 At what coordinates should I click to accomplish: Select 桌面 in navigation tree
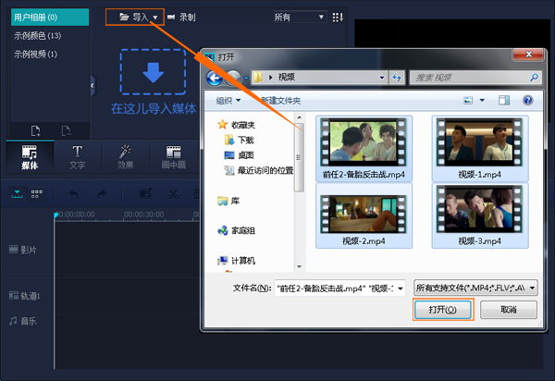(x=240, y=155)
